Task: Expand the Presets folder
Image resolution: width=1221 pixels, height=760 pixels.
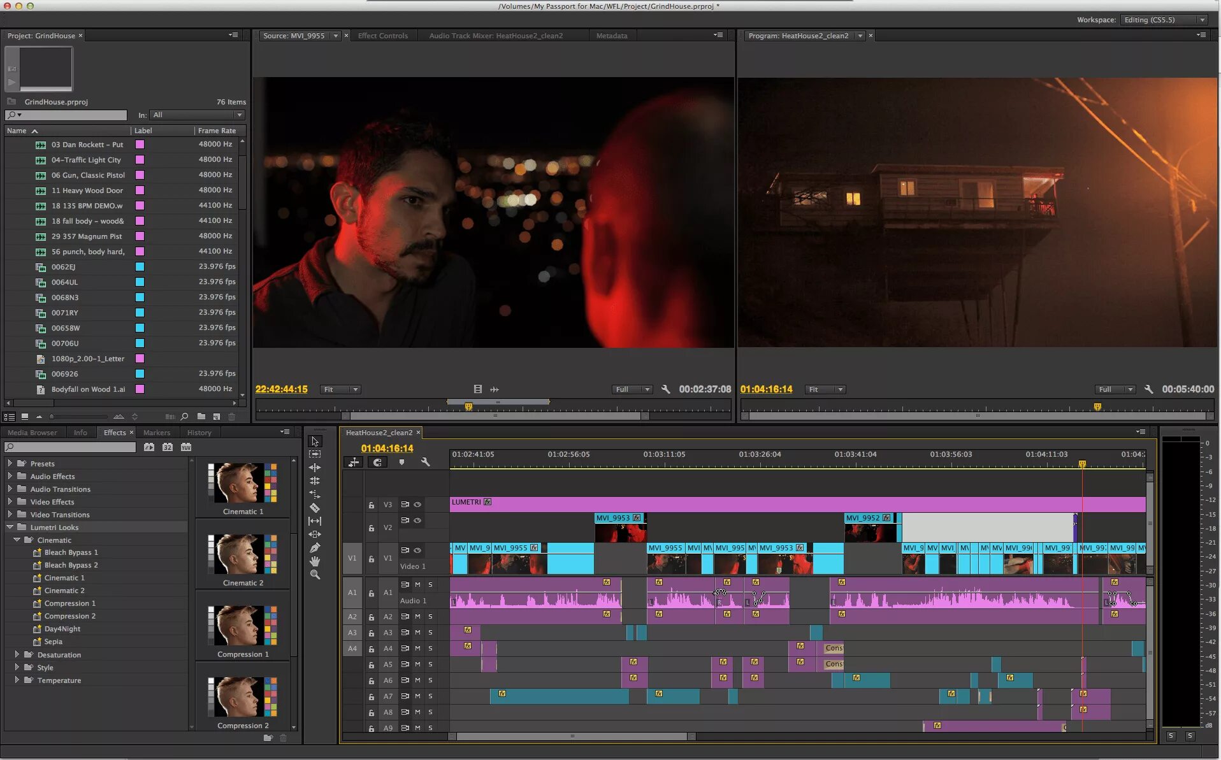Action: coord(10,463)
